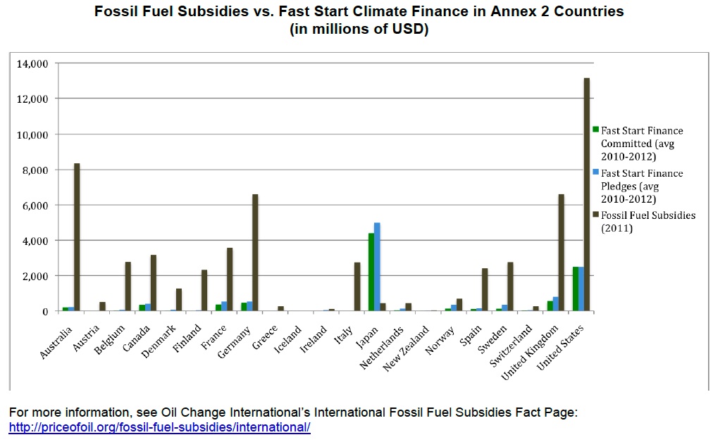Click the 14,000 y-axis label
713x442 pixels.
(x=32, y=64)
